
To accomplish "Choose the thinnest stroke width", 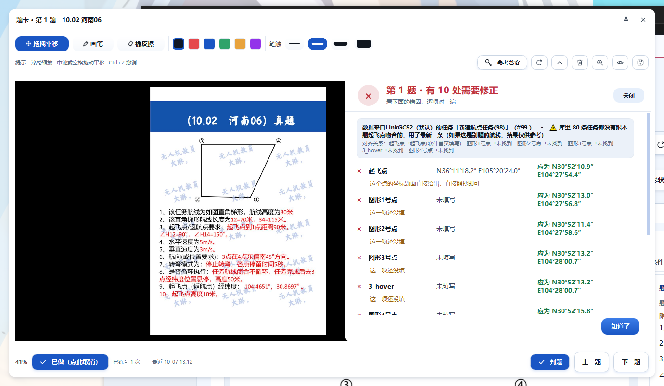I will click(x=294, y=44).
